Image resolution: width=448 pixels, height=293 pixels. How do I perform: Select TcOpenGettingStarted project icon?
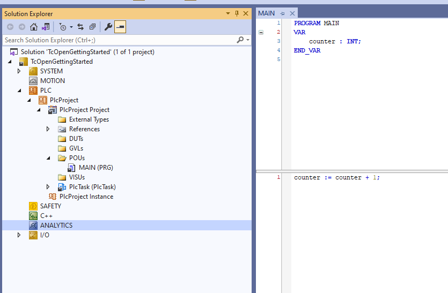click(24, 62)
